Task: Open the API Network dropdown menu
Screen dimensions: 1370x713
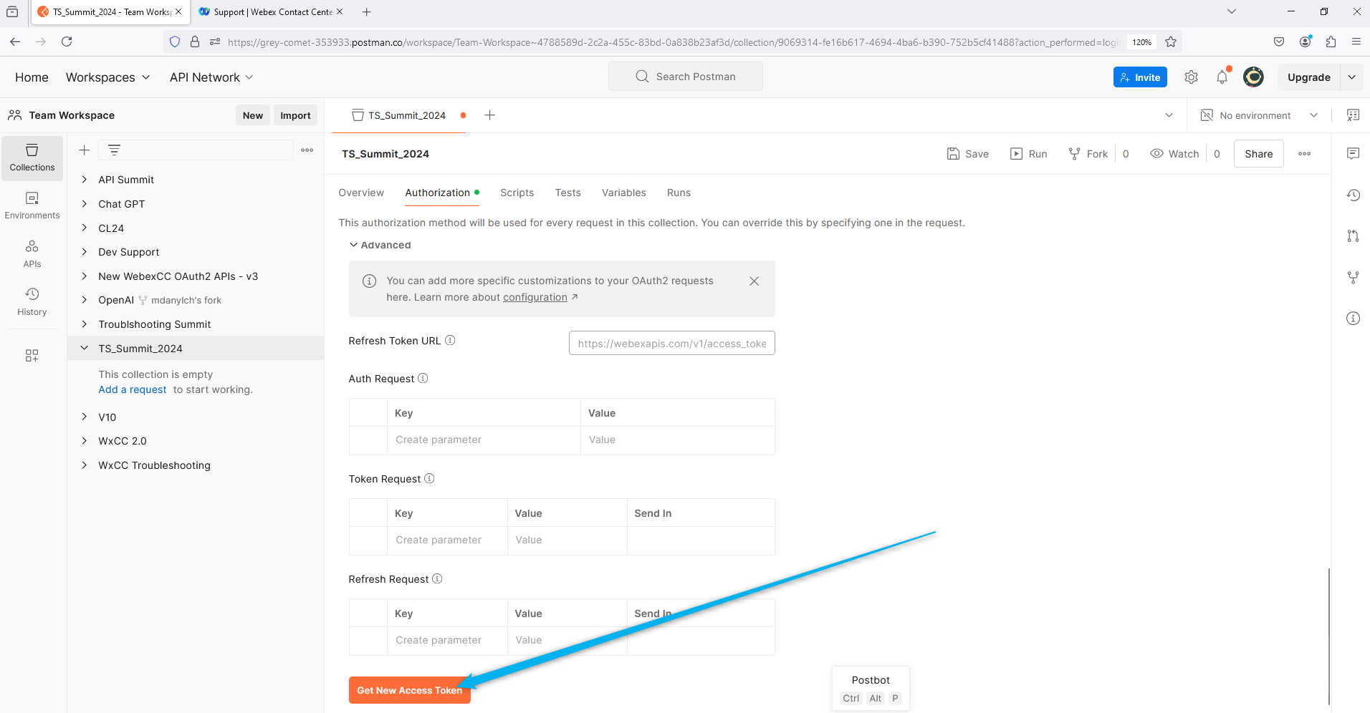Action: click(x=211, y=77)
